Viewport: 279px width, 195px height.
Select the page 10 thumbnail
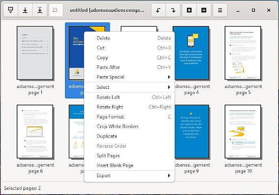point(243,131)
